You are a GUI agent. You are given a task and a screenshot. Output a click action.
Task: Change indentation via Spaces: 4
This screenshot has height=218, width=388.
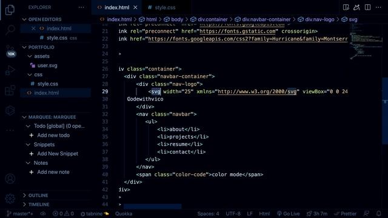click(x=208, y=214)
